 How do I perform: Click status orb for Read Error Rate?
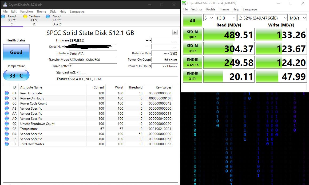coord(7,93)
